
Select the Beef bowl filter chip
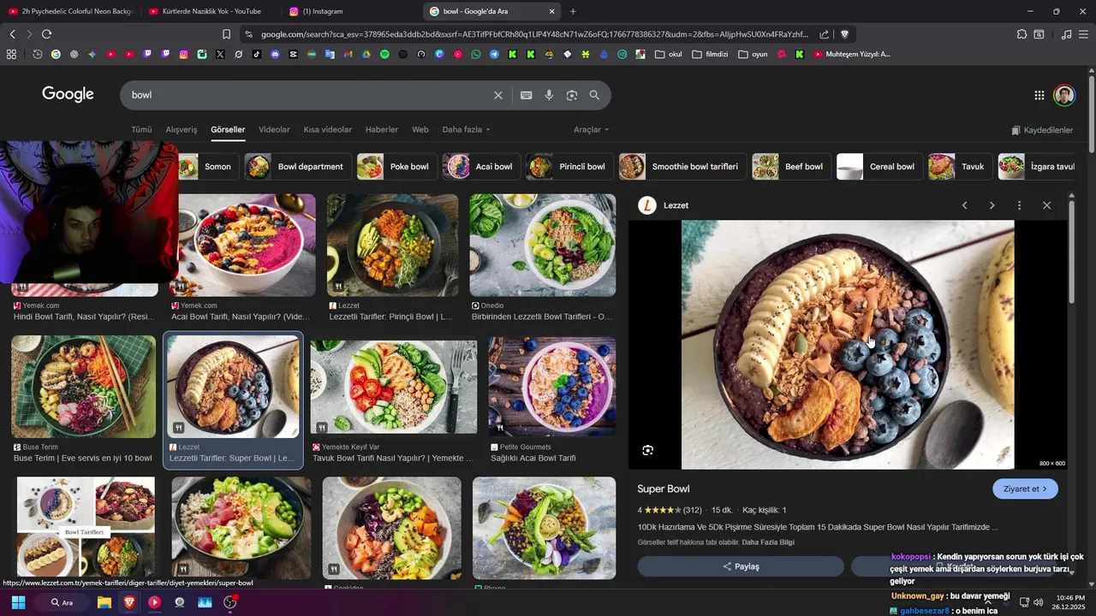tap(790, 167)
